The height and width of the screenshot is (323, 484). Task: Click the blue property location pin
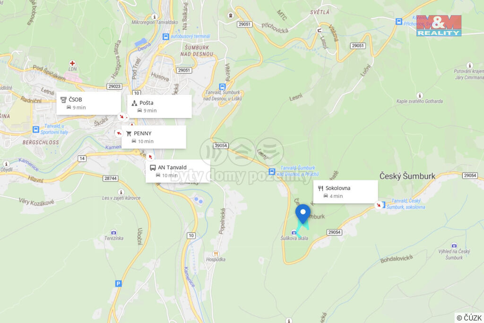pos(303,213)
